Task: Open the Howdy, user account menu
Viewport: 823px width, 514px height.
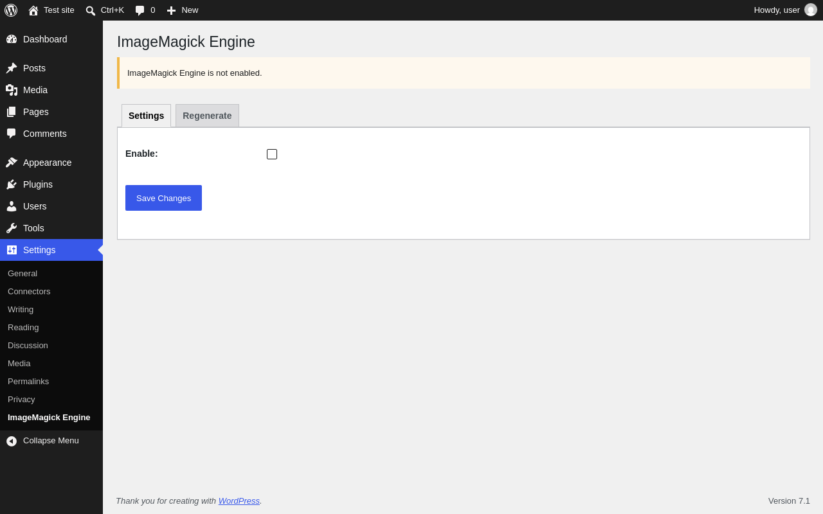Action: click(x=785, y=10)
